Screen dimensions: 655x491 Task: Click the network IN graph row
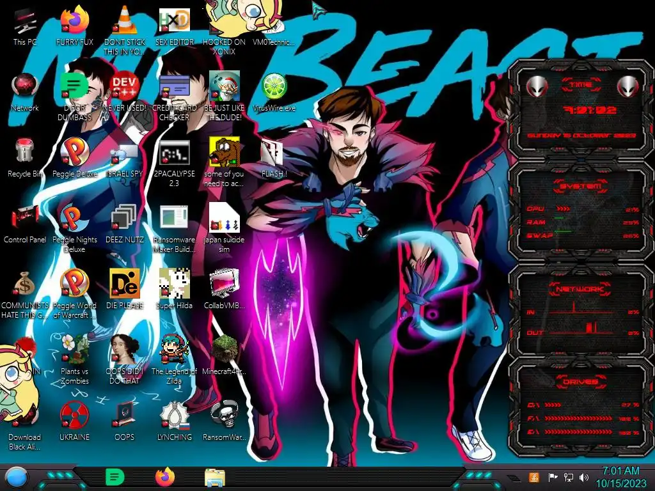(582, 310)
